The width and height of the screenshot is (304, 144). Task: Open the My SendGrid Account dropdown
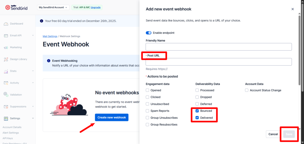(53, 7)
